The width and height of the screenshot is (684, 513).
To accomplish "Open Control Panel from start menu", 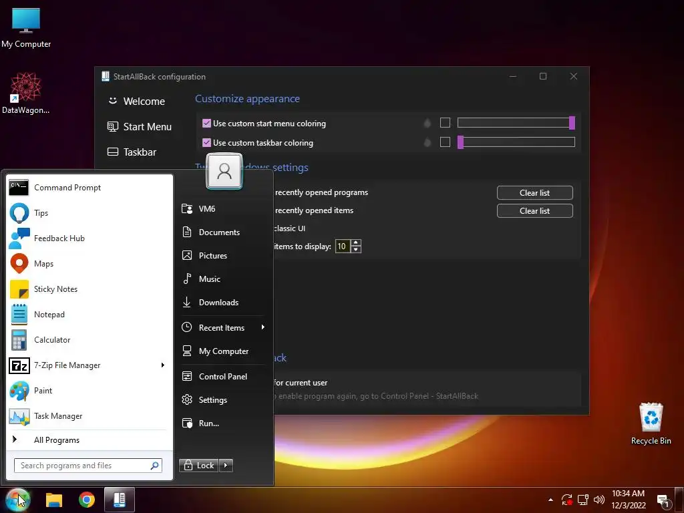I will (x=222, y=377).
